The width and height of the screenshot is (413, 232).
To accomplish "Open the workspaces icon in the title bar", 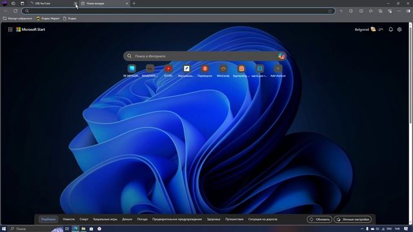I will 14,3.
